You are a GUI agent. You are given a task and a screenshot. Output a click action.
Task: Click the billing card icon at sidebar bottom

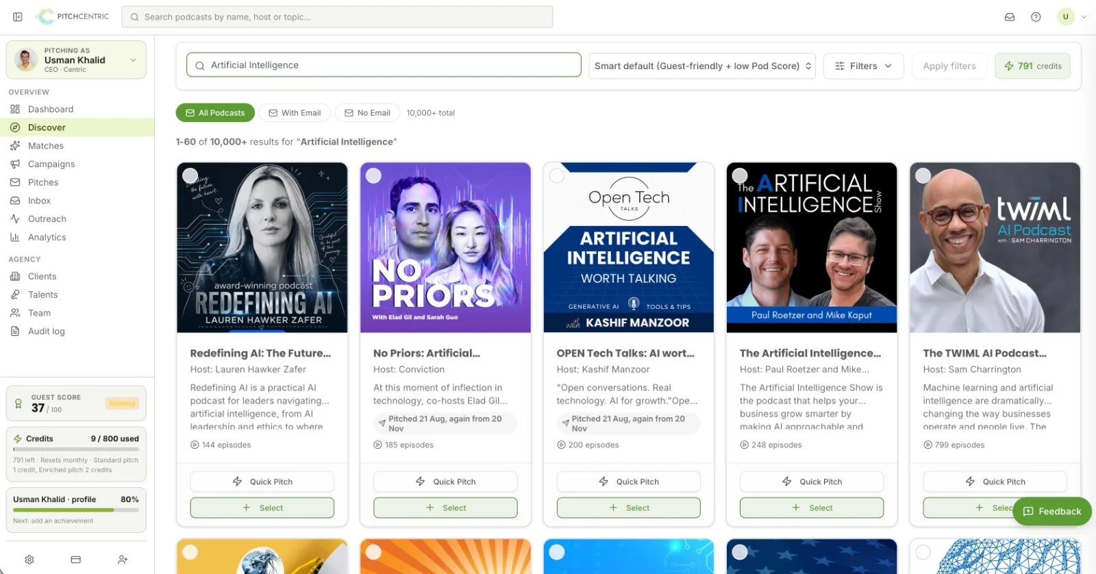76,560
